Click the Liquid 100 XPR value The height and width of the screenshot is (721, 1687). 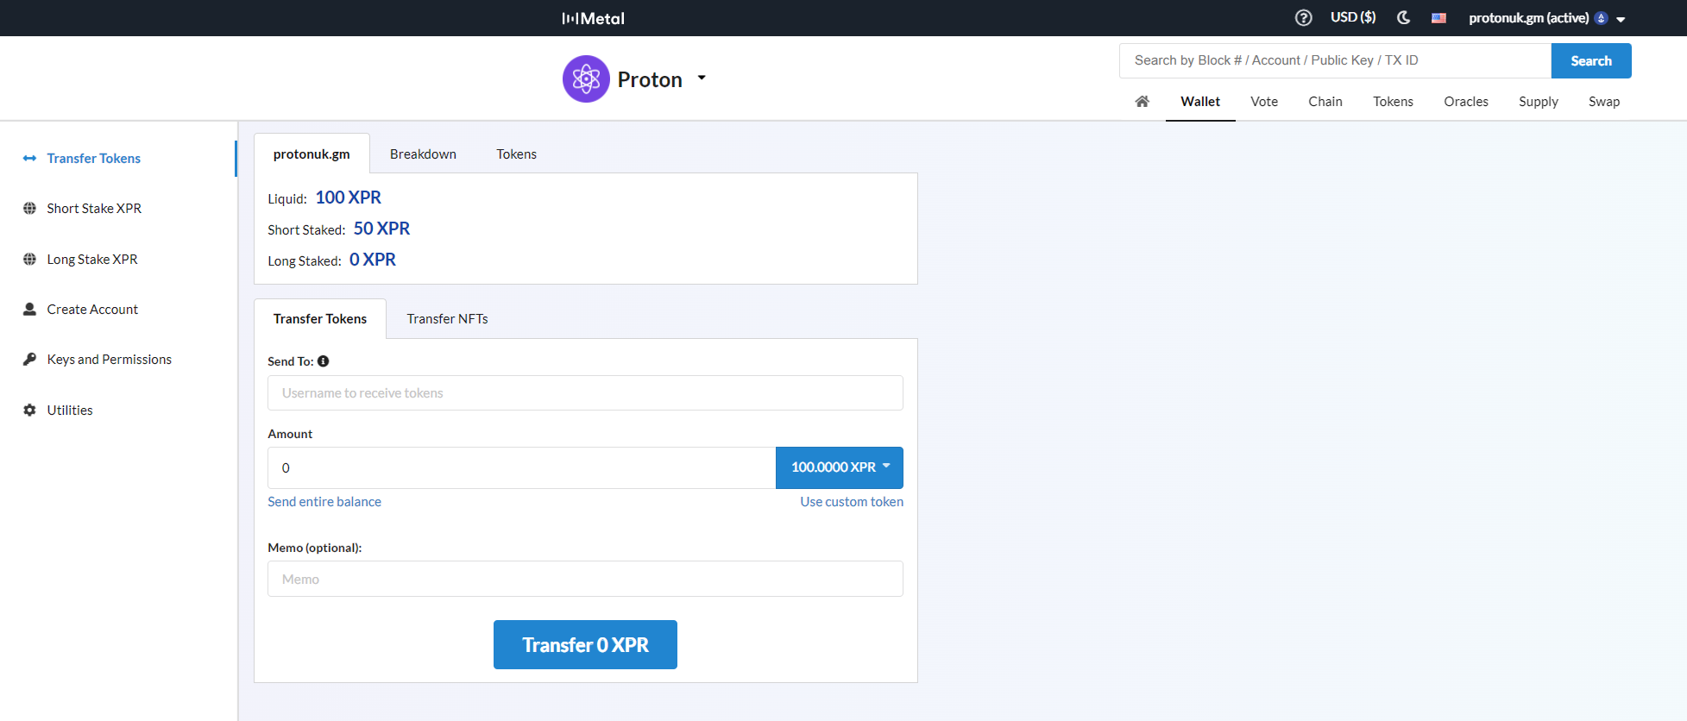(349, 197)
